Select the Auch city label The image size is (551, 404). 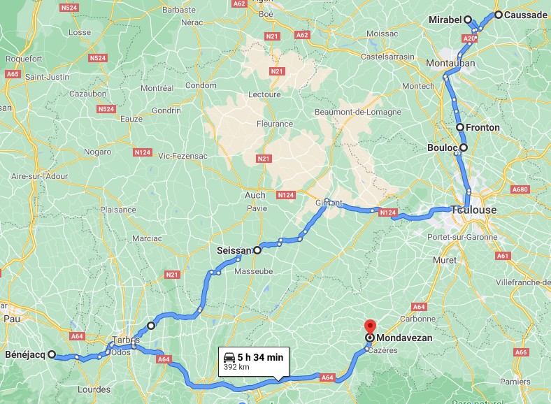(x=255, y=195)
